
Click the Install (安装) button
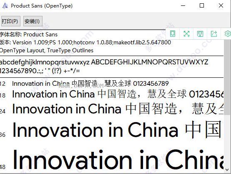pyautogui.click(x=33, y=21)
